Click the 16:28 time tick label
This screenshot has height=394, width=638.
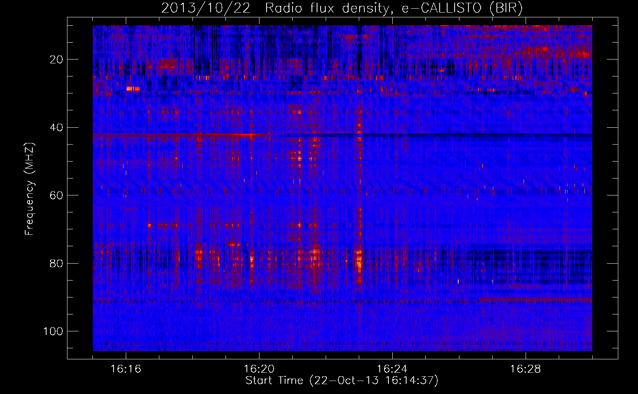click(526, 369)
